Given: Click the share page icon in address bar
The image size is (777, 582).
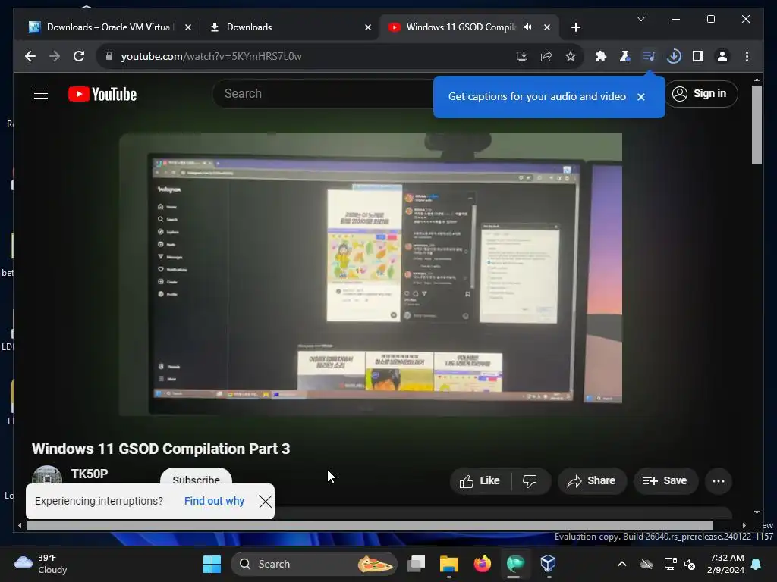Looking at the screenshot, I should click(x=546, y=56).
